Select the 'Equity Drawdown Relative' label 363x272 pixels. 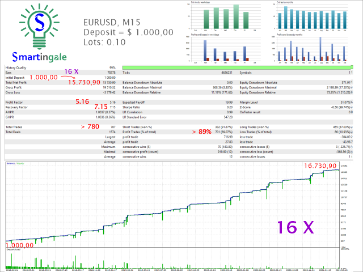[258, 92]
